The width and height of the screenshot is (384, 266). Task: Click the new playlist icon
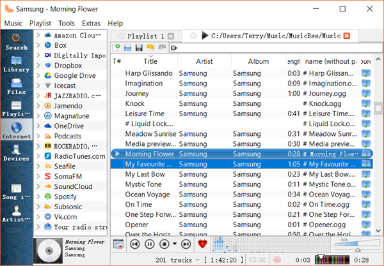click(116, 48)
